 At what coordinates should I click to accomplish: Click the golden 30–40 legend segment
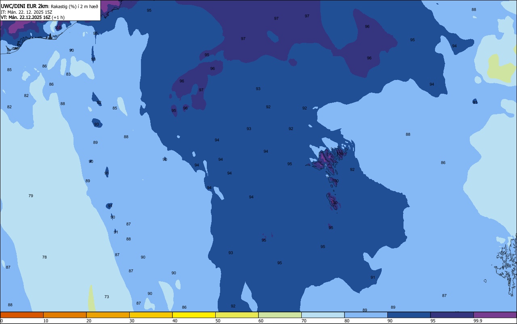pyautogui.click(x=151, y=315)
